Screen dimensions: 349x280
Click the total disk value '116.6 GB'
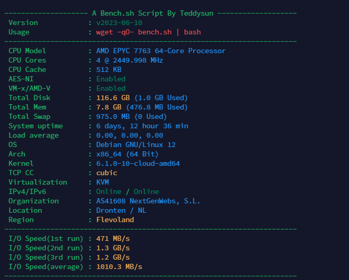click(x=113, y=98)
